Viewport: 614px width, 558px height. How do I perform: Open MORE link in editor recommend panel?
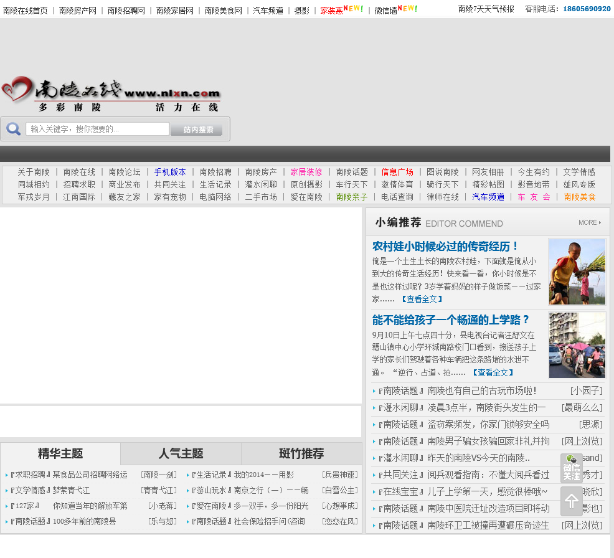pos(589,222)
